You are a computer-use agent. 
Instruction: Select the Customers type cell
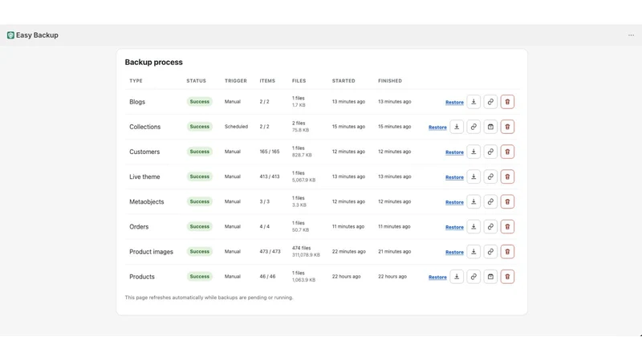point(144,152)
